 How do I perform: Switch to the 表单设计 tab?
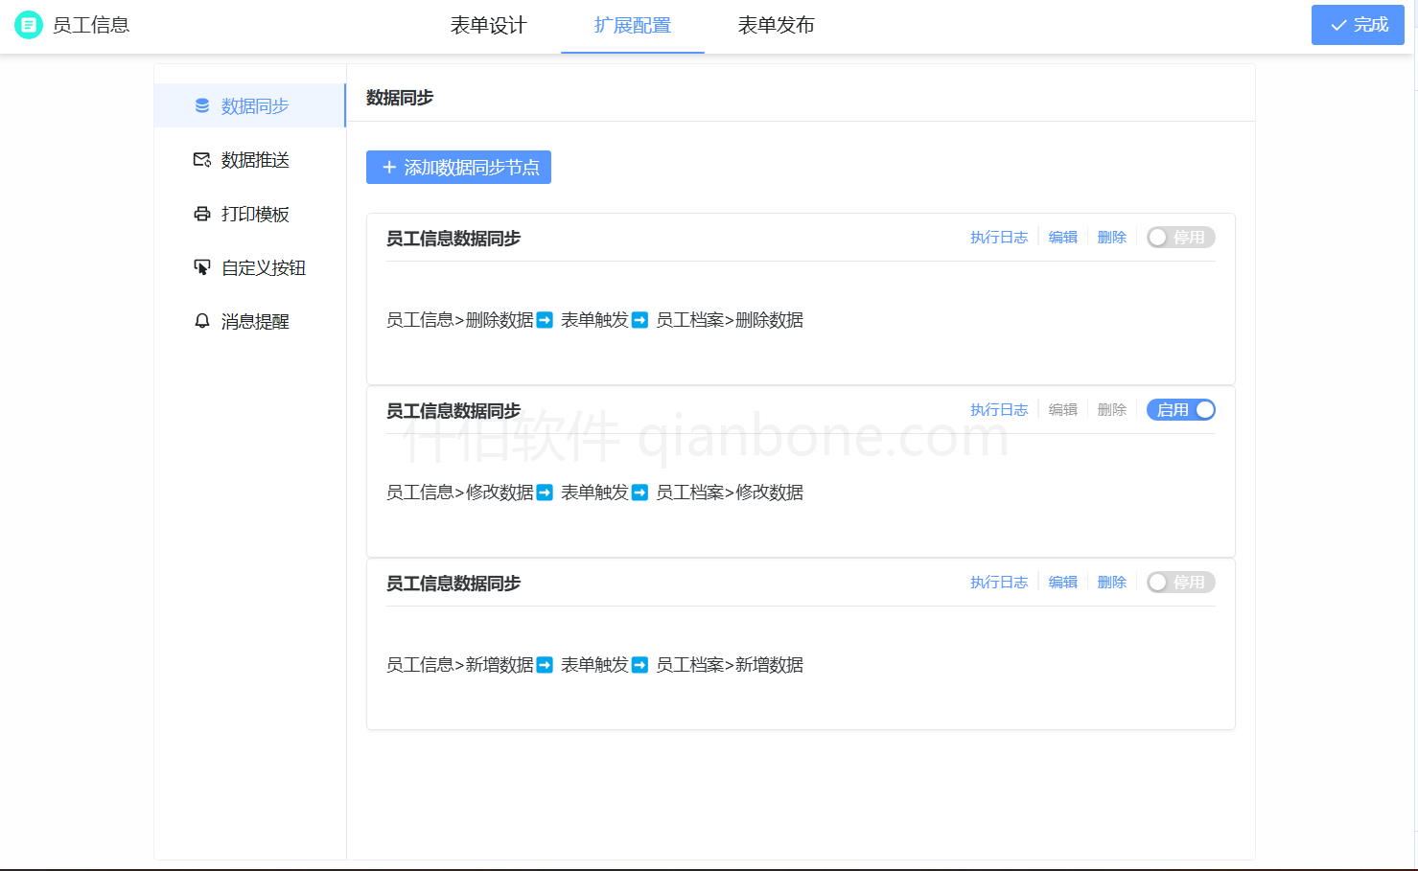click(x=488, y=26)
